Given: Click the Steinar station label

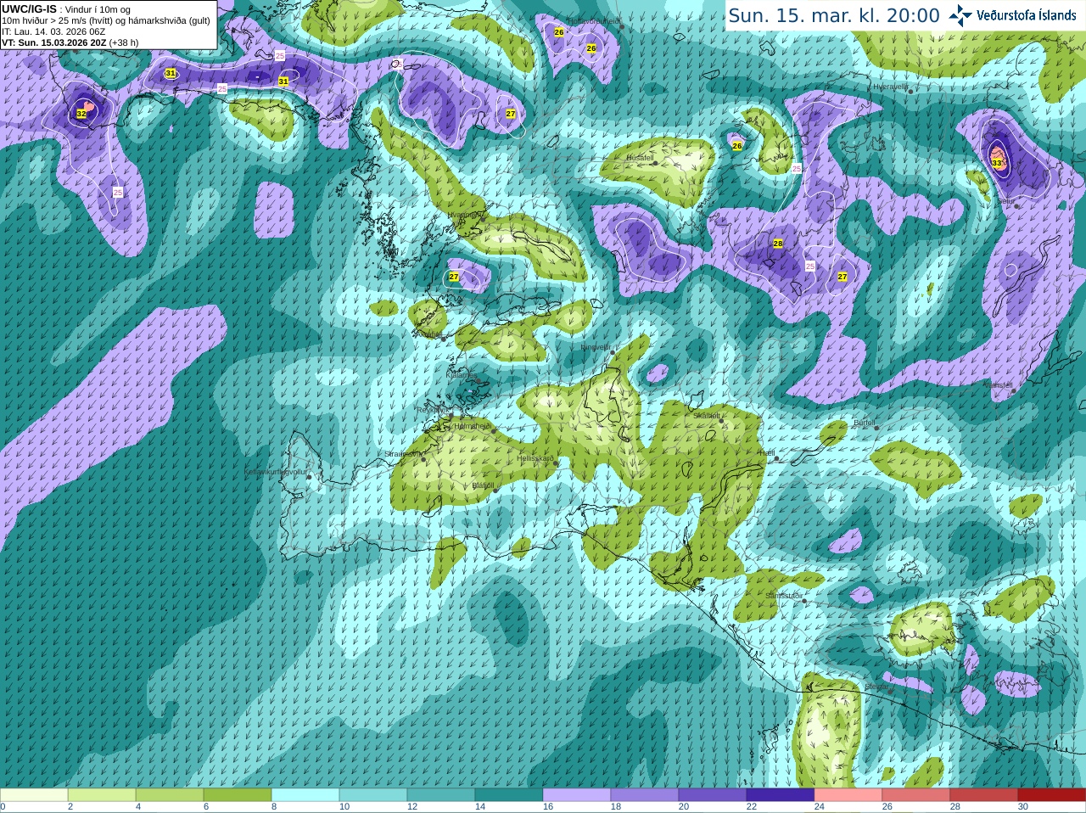Looking at the screenshot, I should [876, 686].
